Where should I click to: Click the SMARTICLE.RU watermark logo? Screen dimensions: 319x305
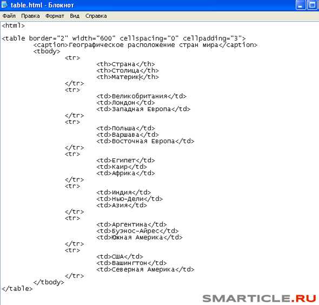[259, 299]
